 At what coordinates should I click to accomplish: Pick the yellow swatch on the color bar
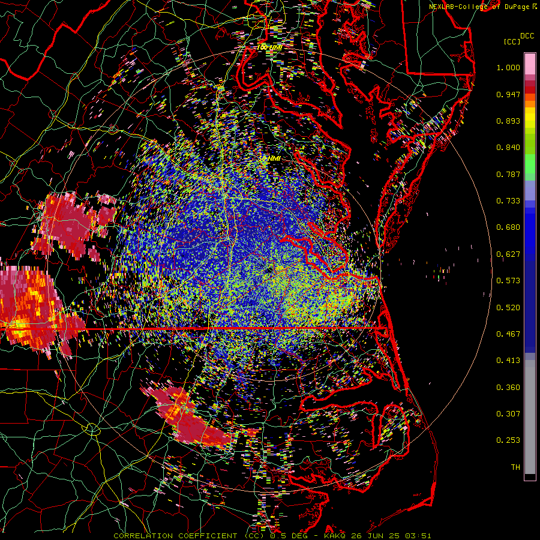530,118
